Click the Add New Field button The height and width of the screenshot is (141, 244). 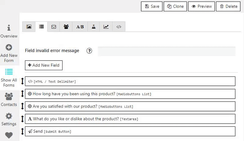pyautogui.click(x=44, y=65)
